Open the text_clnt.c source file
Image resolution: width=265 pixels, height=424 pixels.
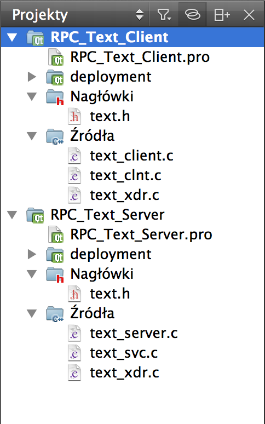(125, 175)
